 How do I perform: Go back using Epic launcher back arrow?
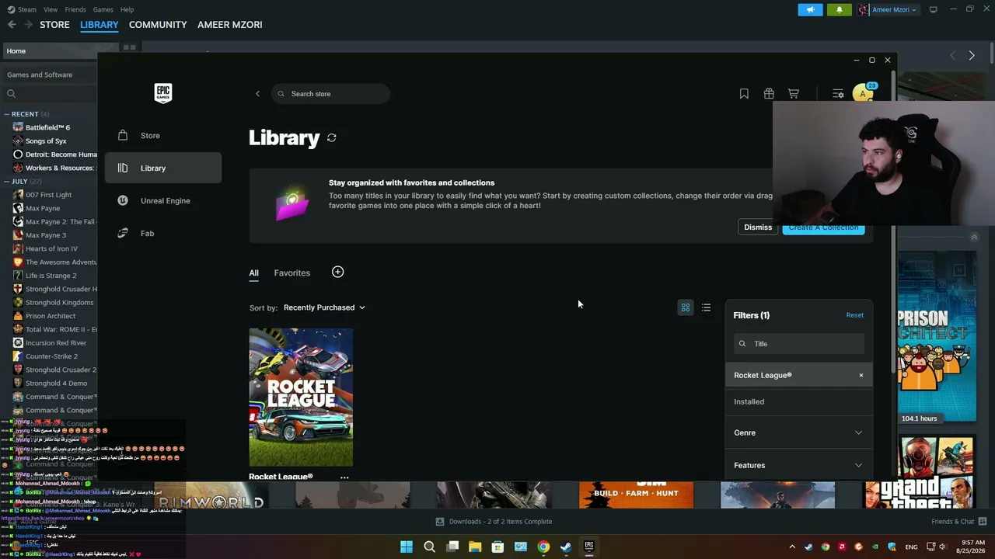pos(258,94)
